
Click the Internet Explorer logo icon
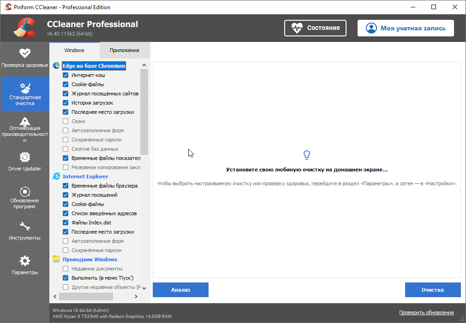click(56, 176)
